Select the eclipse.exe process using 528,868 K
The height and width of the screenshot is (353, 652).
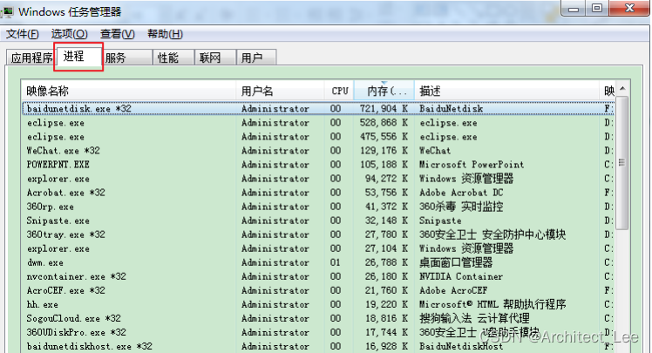[x=318, y=123]
